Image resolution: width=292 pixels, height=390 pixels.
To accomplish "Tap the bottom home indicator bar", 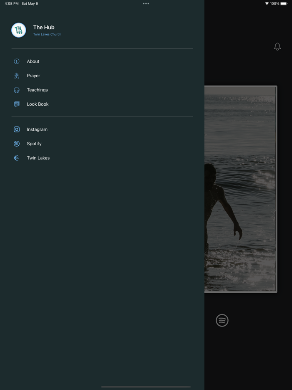I will [146, 387].
